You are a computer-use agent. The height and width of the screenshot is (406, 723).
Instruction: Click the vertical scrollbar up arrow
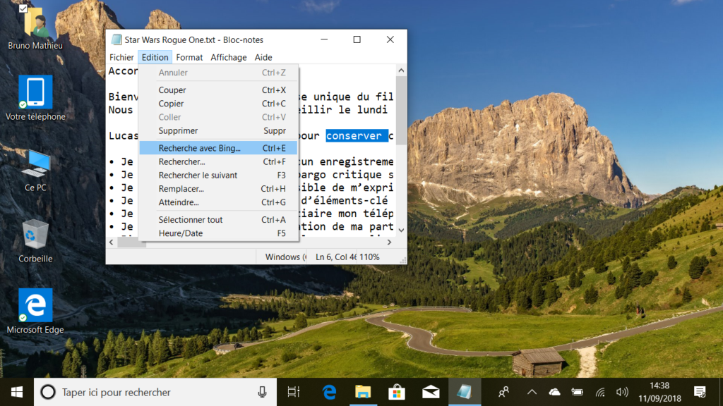tap(401, 70)
